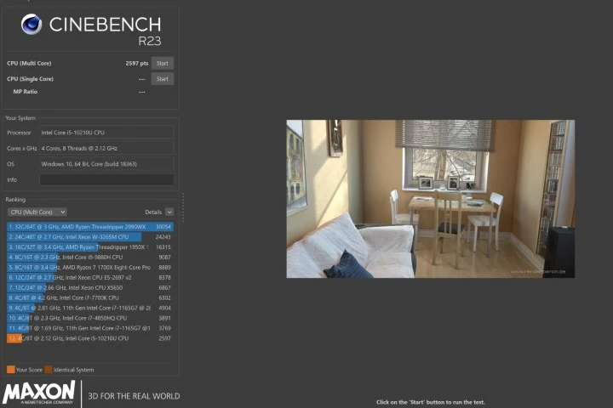Viewport: 613px width, 408px height.
Task: Select ranking row Intel Xeon W-3265M CPU
Action: click(x=90, y=237)
